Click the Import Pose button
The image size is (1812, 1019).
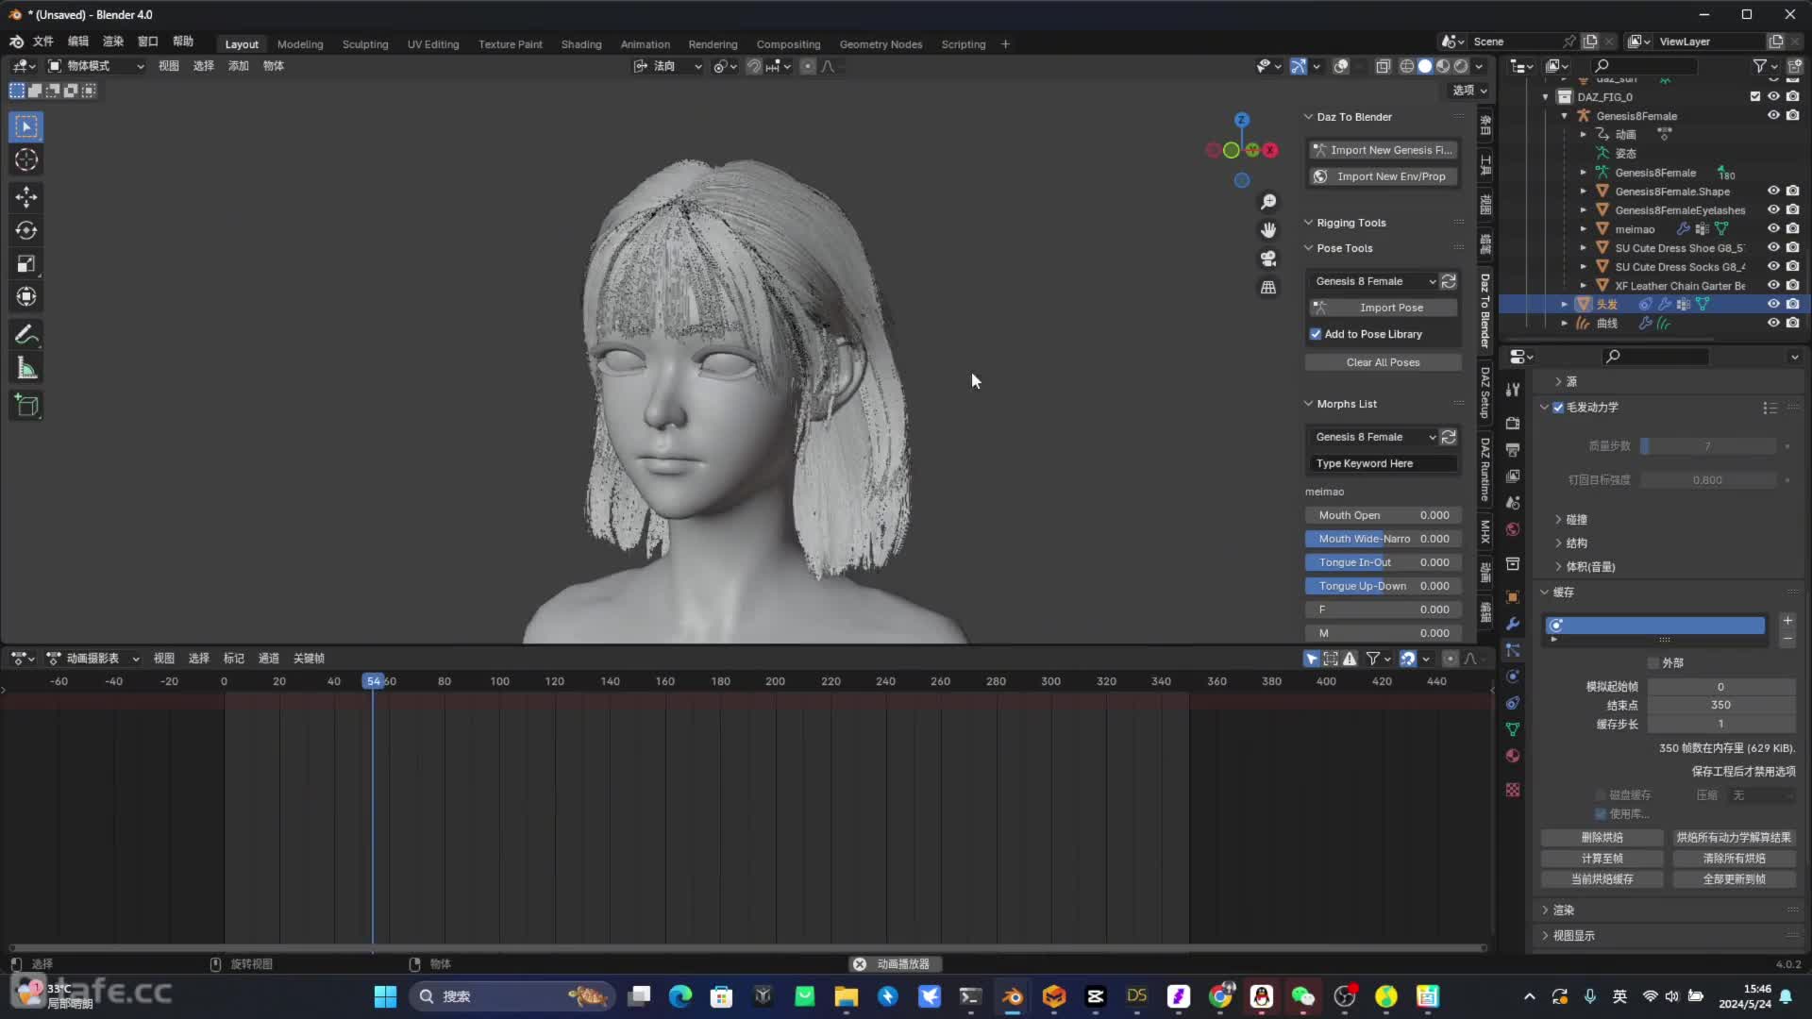[1383, 308]
